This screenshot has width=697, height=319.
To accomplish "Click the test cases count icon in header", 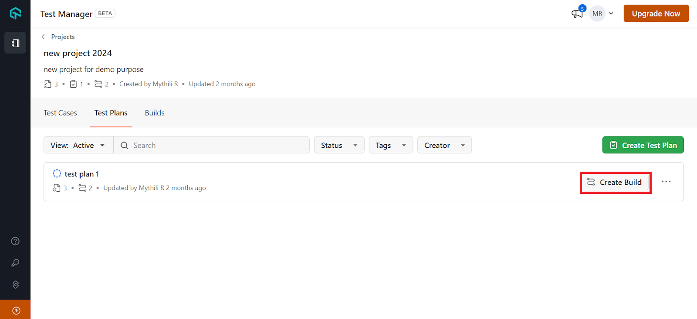I will [x=47, y=84].
